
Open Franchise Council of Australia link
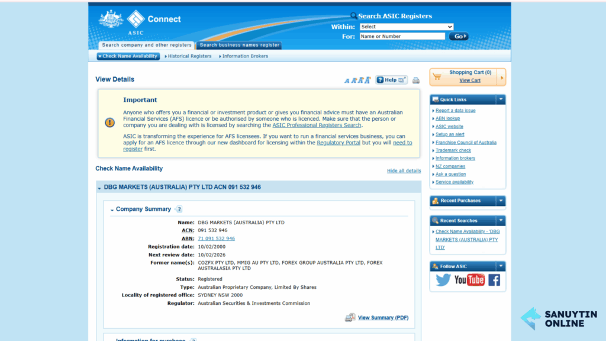tap(466, 143)
